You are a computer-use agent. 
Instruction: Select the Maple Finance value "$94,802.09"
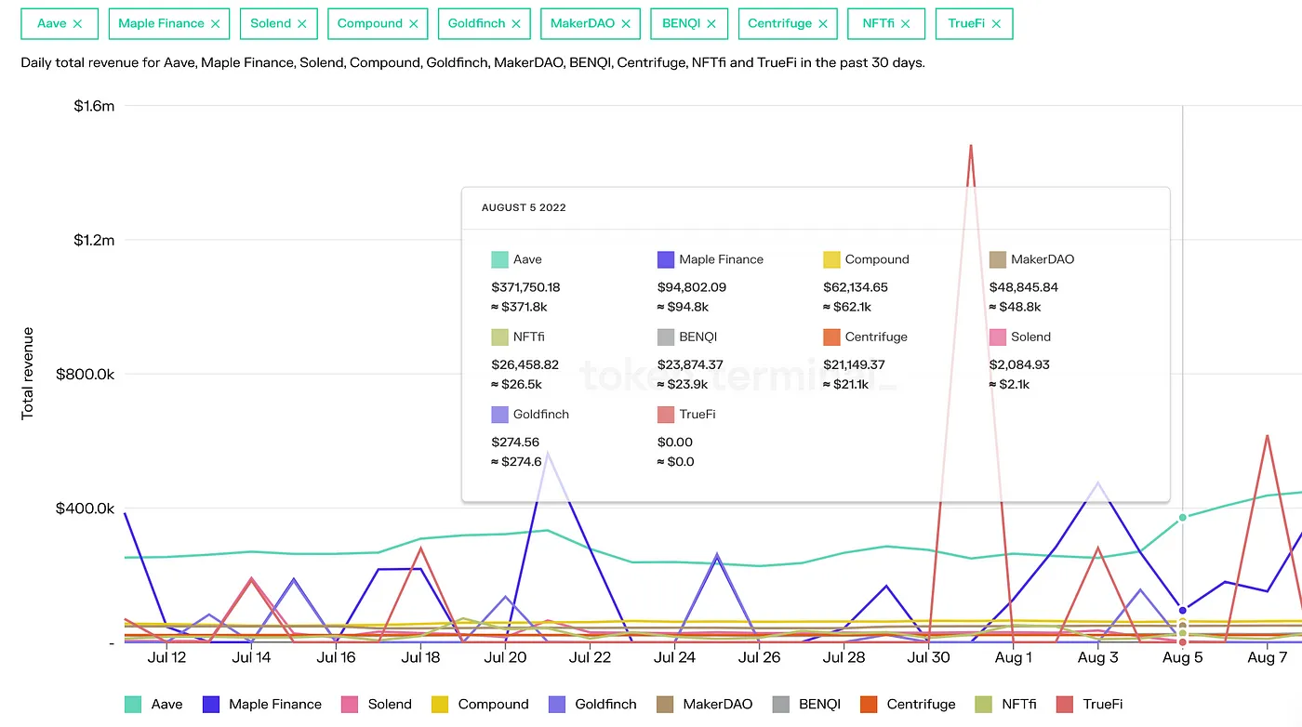point(692,287)
